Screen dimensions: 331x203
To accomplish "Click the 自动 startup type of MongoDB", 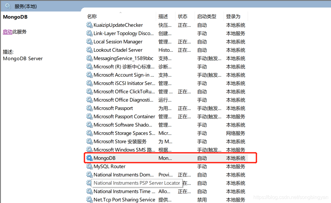I will tap(202, 158).
